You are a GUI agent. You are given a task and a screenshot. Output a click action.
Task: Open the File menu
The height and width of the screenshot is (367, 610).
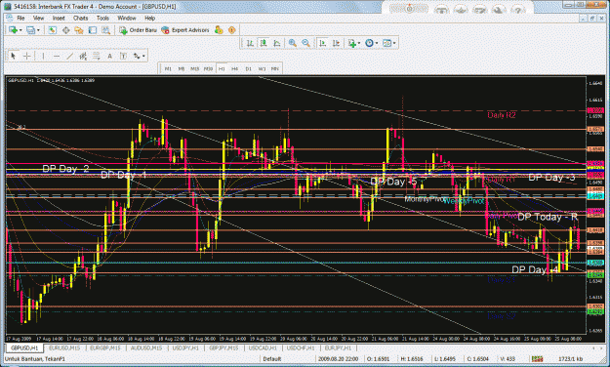(x=20, y=18)
